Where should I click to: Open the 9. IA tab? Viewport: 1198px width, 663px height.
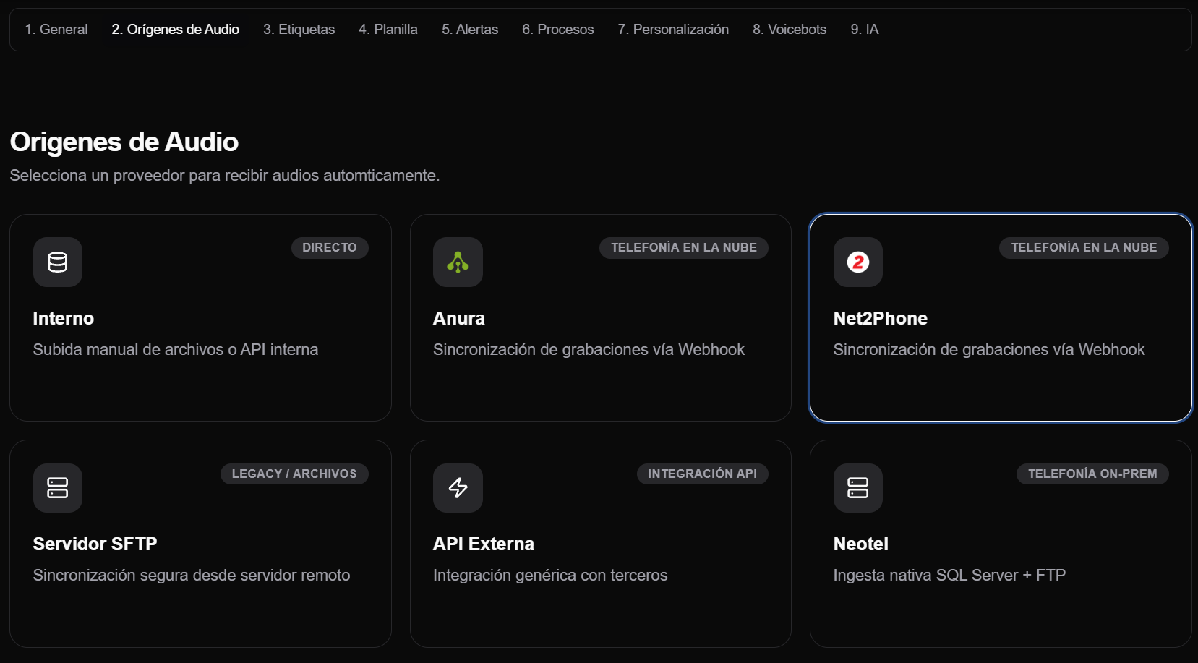coord(865,30)
